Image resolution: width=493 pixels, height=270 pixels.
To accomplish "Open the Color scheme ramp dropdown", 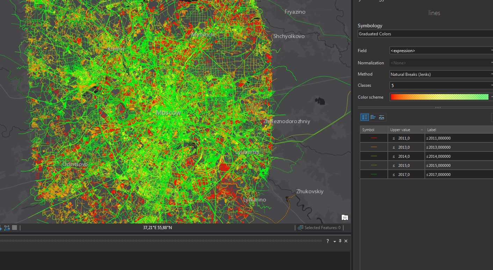I will [441, 97].
